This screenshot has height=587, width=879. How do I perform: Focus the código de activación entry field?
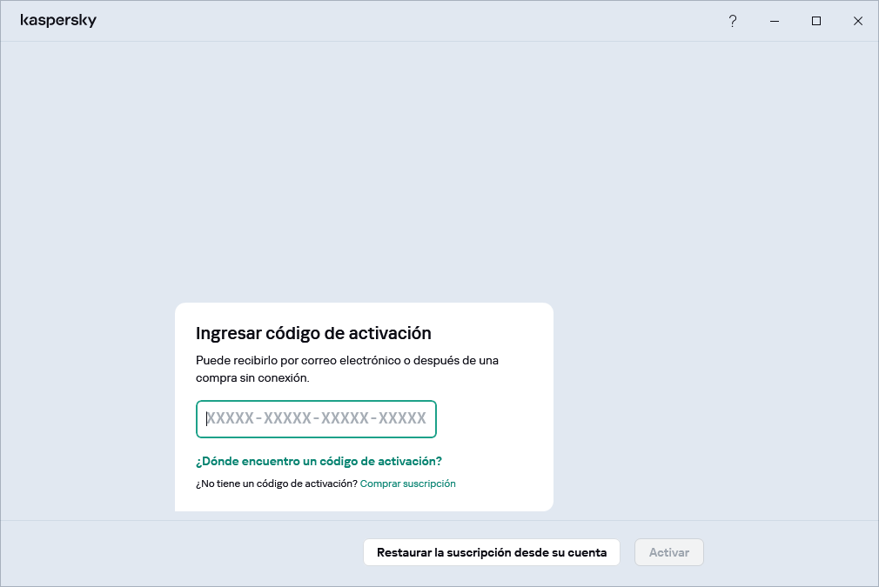(316, 418)
